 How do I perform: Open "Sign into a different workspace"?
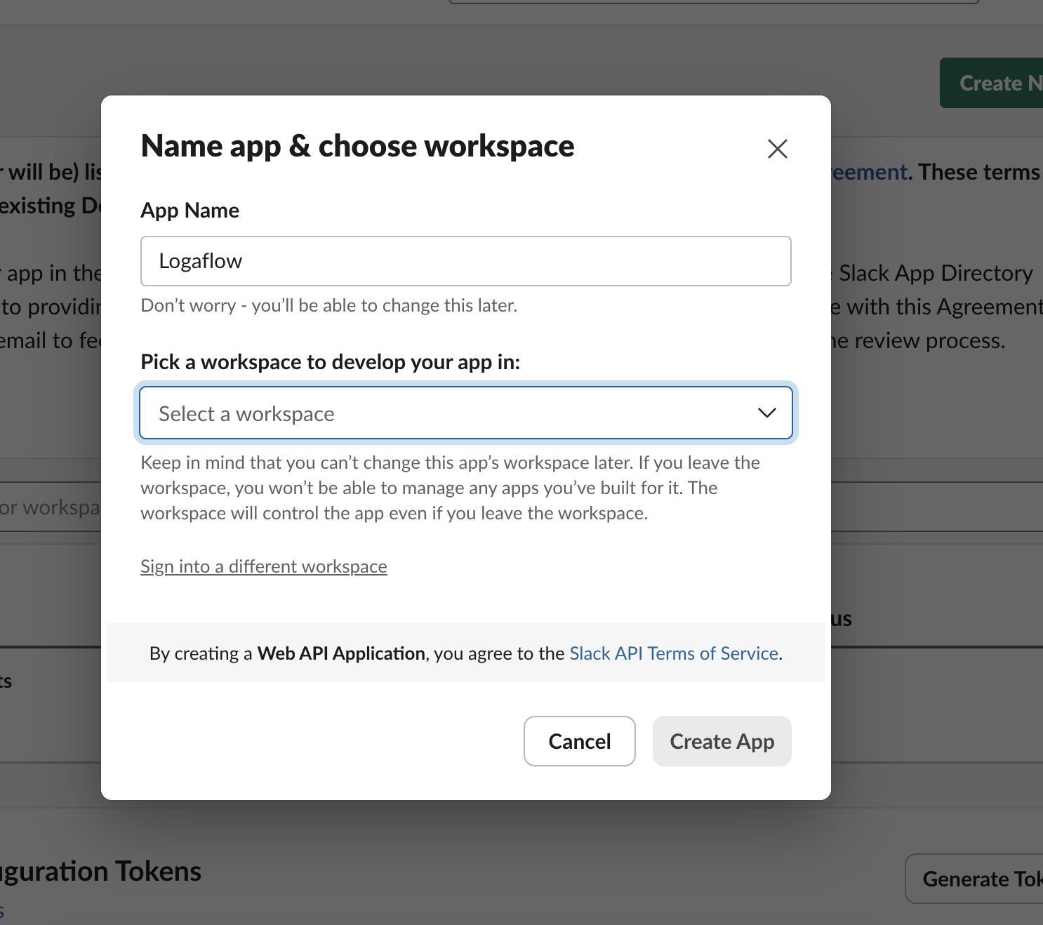pos(264,566)
